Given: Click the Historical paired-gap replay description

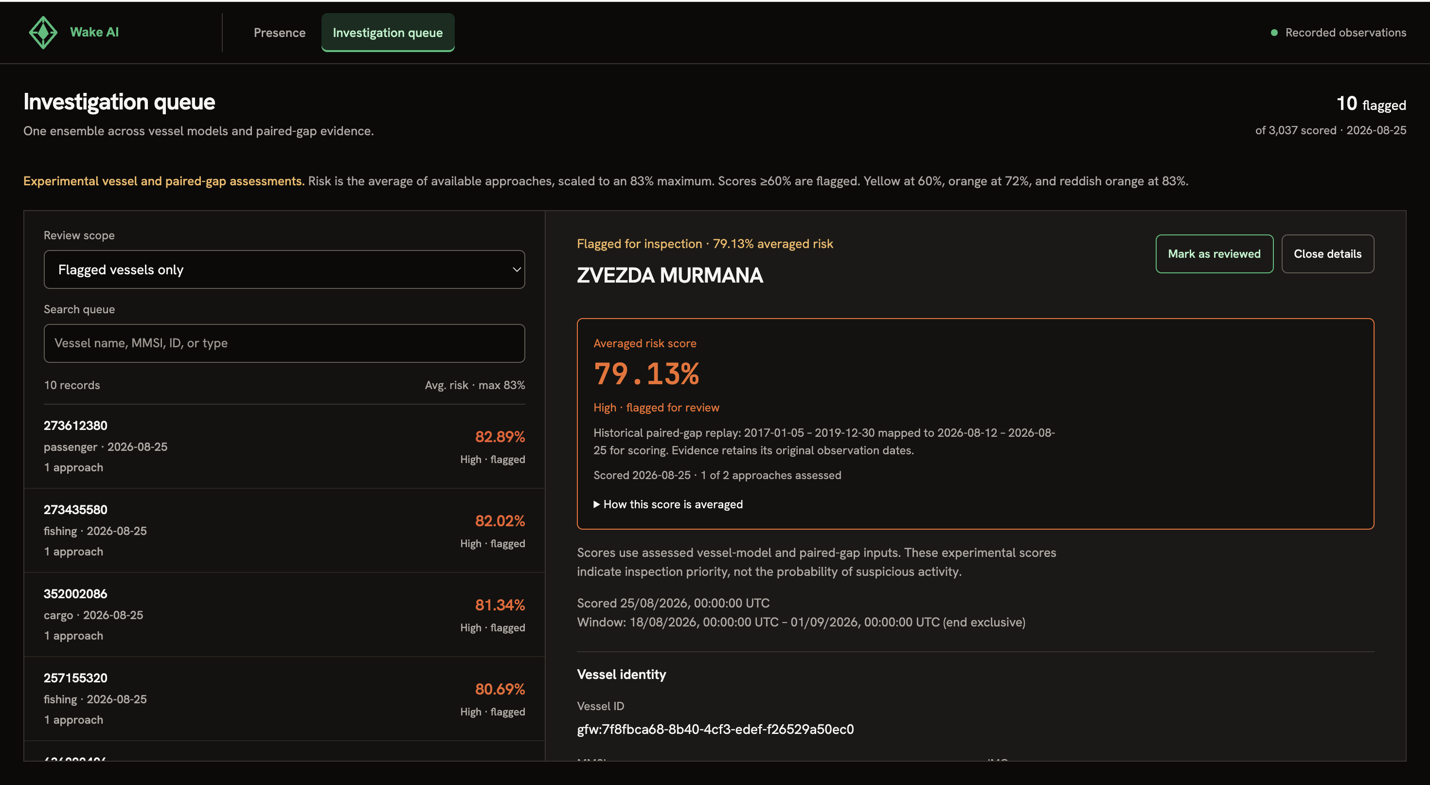Looking at the screenshot, I should coord(824,441).
